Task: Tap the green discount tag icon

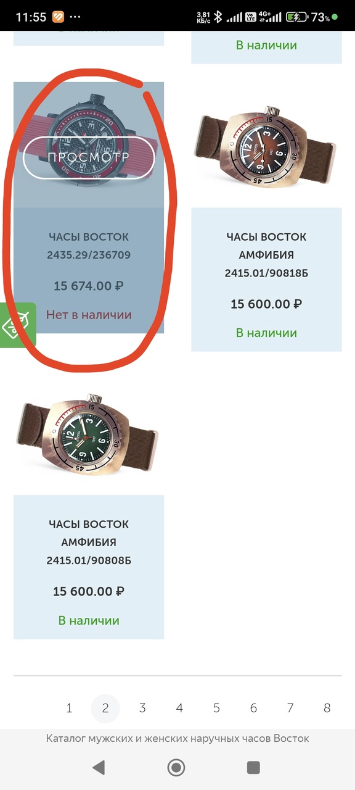Action: pos(17,325)
